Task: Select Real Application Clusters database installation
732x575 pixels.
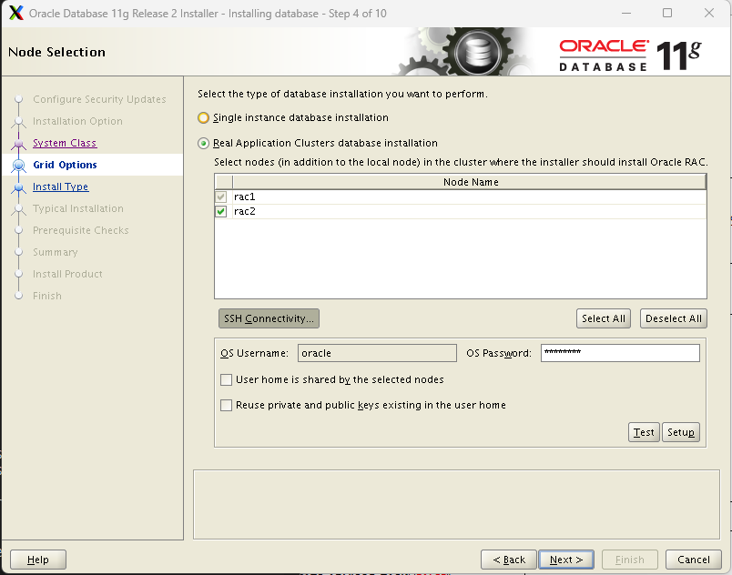Action: pyautogui.click(x=203, y=143)
